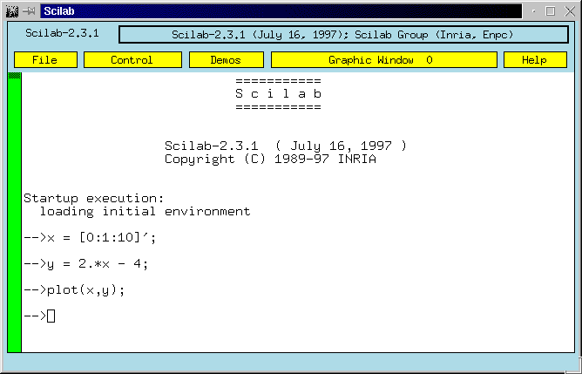Click the Scilab Group (Inria, Enpc) banner

click(x=343, y=35)
